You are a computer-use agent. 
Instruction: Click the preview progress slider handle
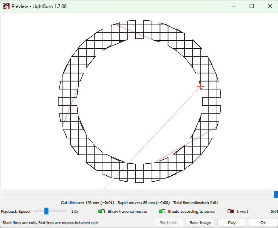276,194
